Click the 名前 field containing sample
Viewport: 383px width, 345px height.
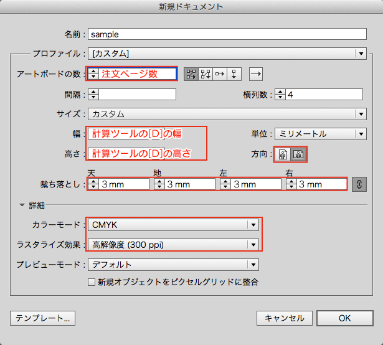225,34
